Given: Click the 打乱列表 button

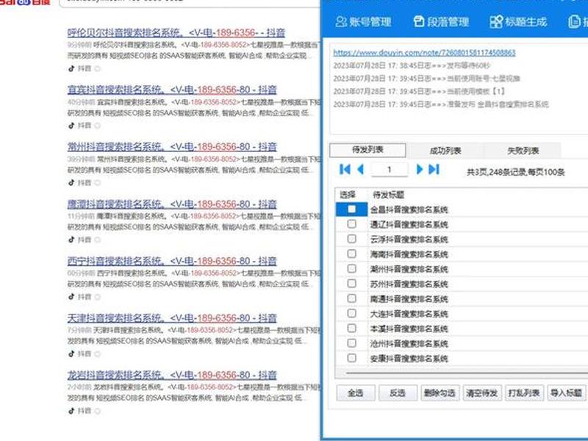Looking at the screenshot, I should click(x=524, y=392).
